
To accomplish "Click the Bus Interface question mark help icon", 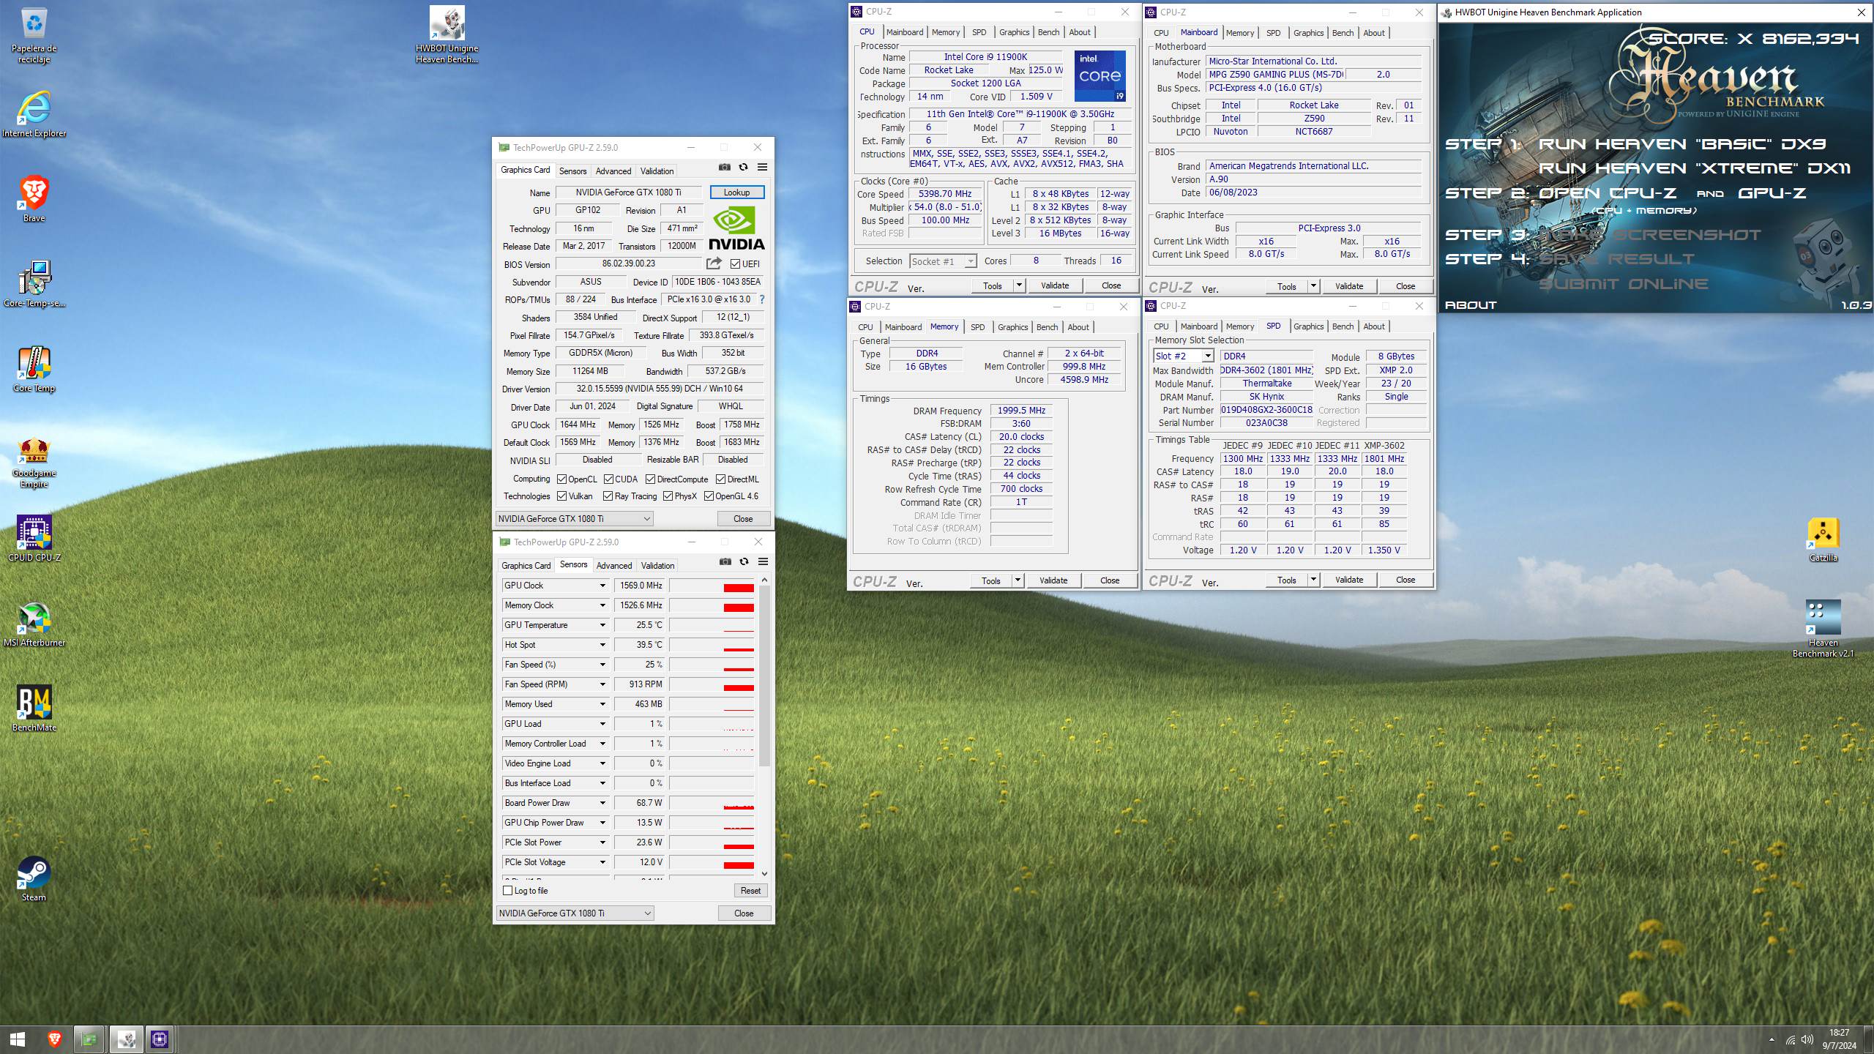I will (762, 299).
